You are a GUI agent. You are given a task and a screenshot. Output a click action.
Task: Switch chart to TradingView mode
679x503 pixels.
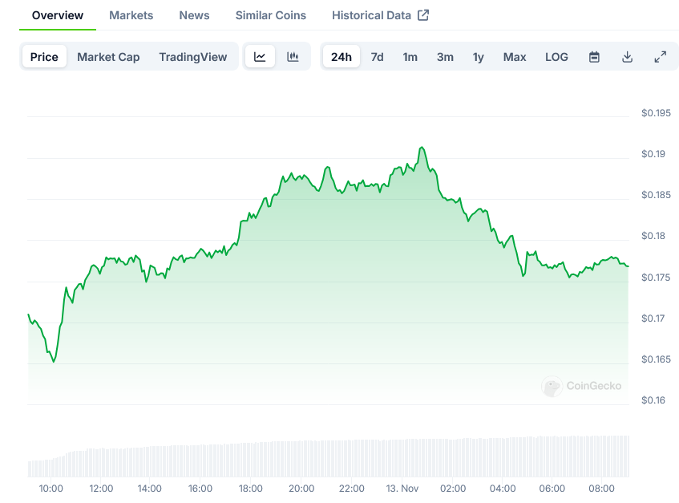coord(192,57)
